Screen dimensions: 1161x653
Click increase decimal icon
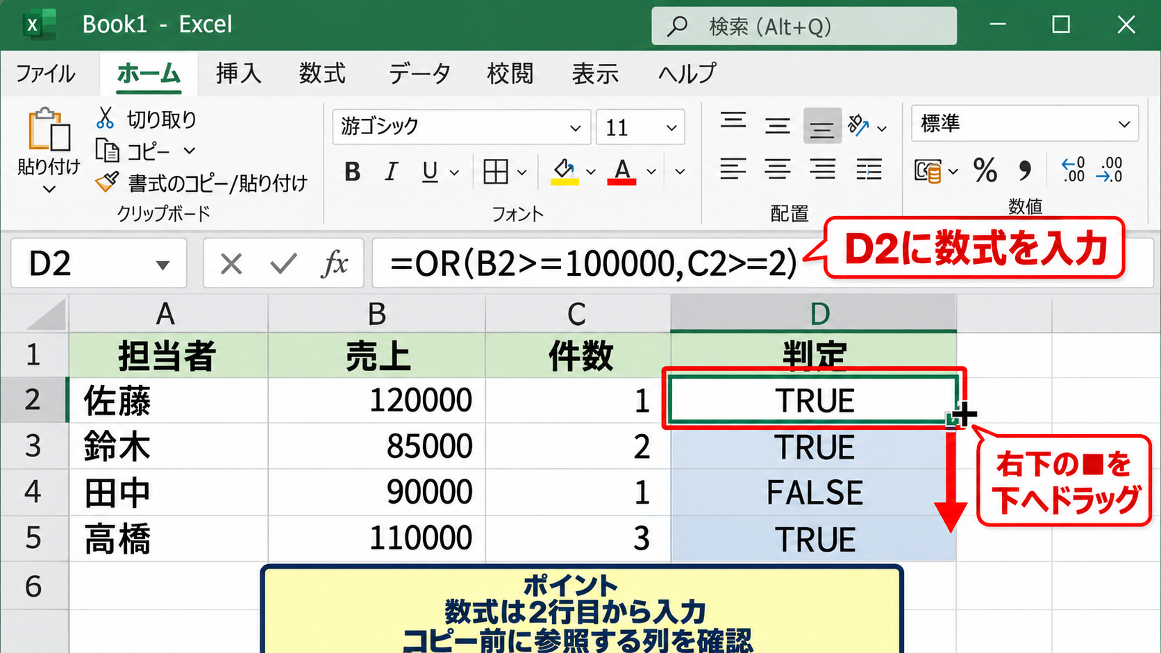(1073, 170)
